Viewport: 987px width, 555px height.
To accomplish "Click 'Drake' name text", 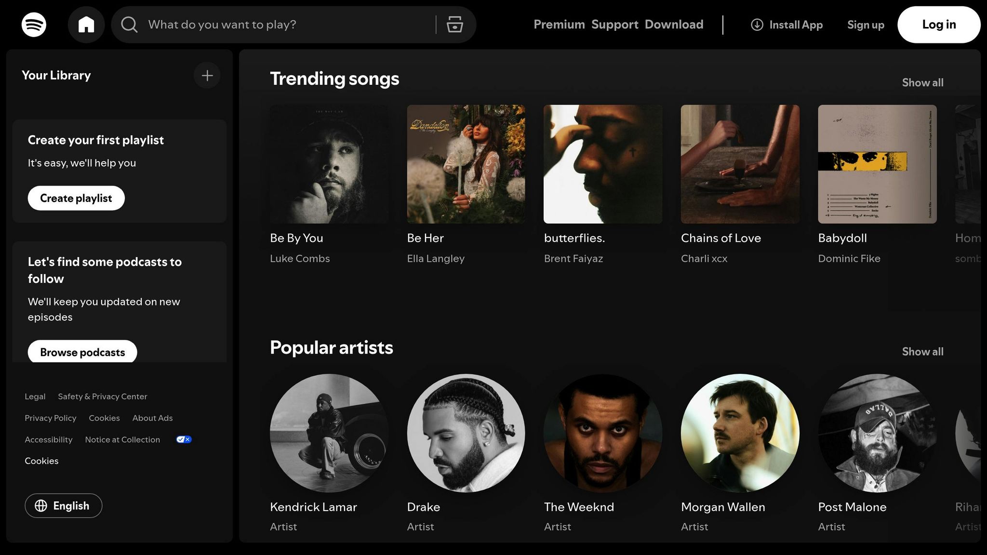I will click(424, 507).
